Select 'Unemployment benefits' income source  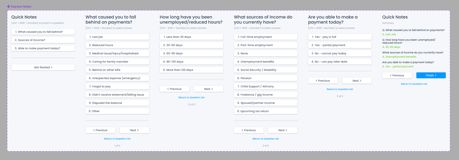(x=266, y=61)
